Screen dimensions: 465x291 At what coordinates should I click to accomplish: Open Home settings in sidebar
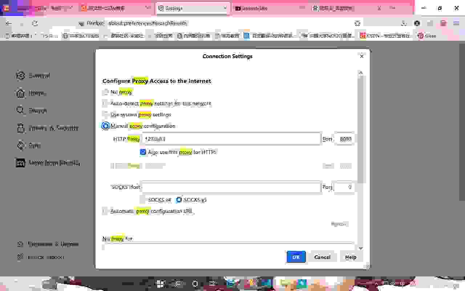coord(31,93)
